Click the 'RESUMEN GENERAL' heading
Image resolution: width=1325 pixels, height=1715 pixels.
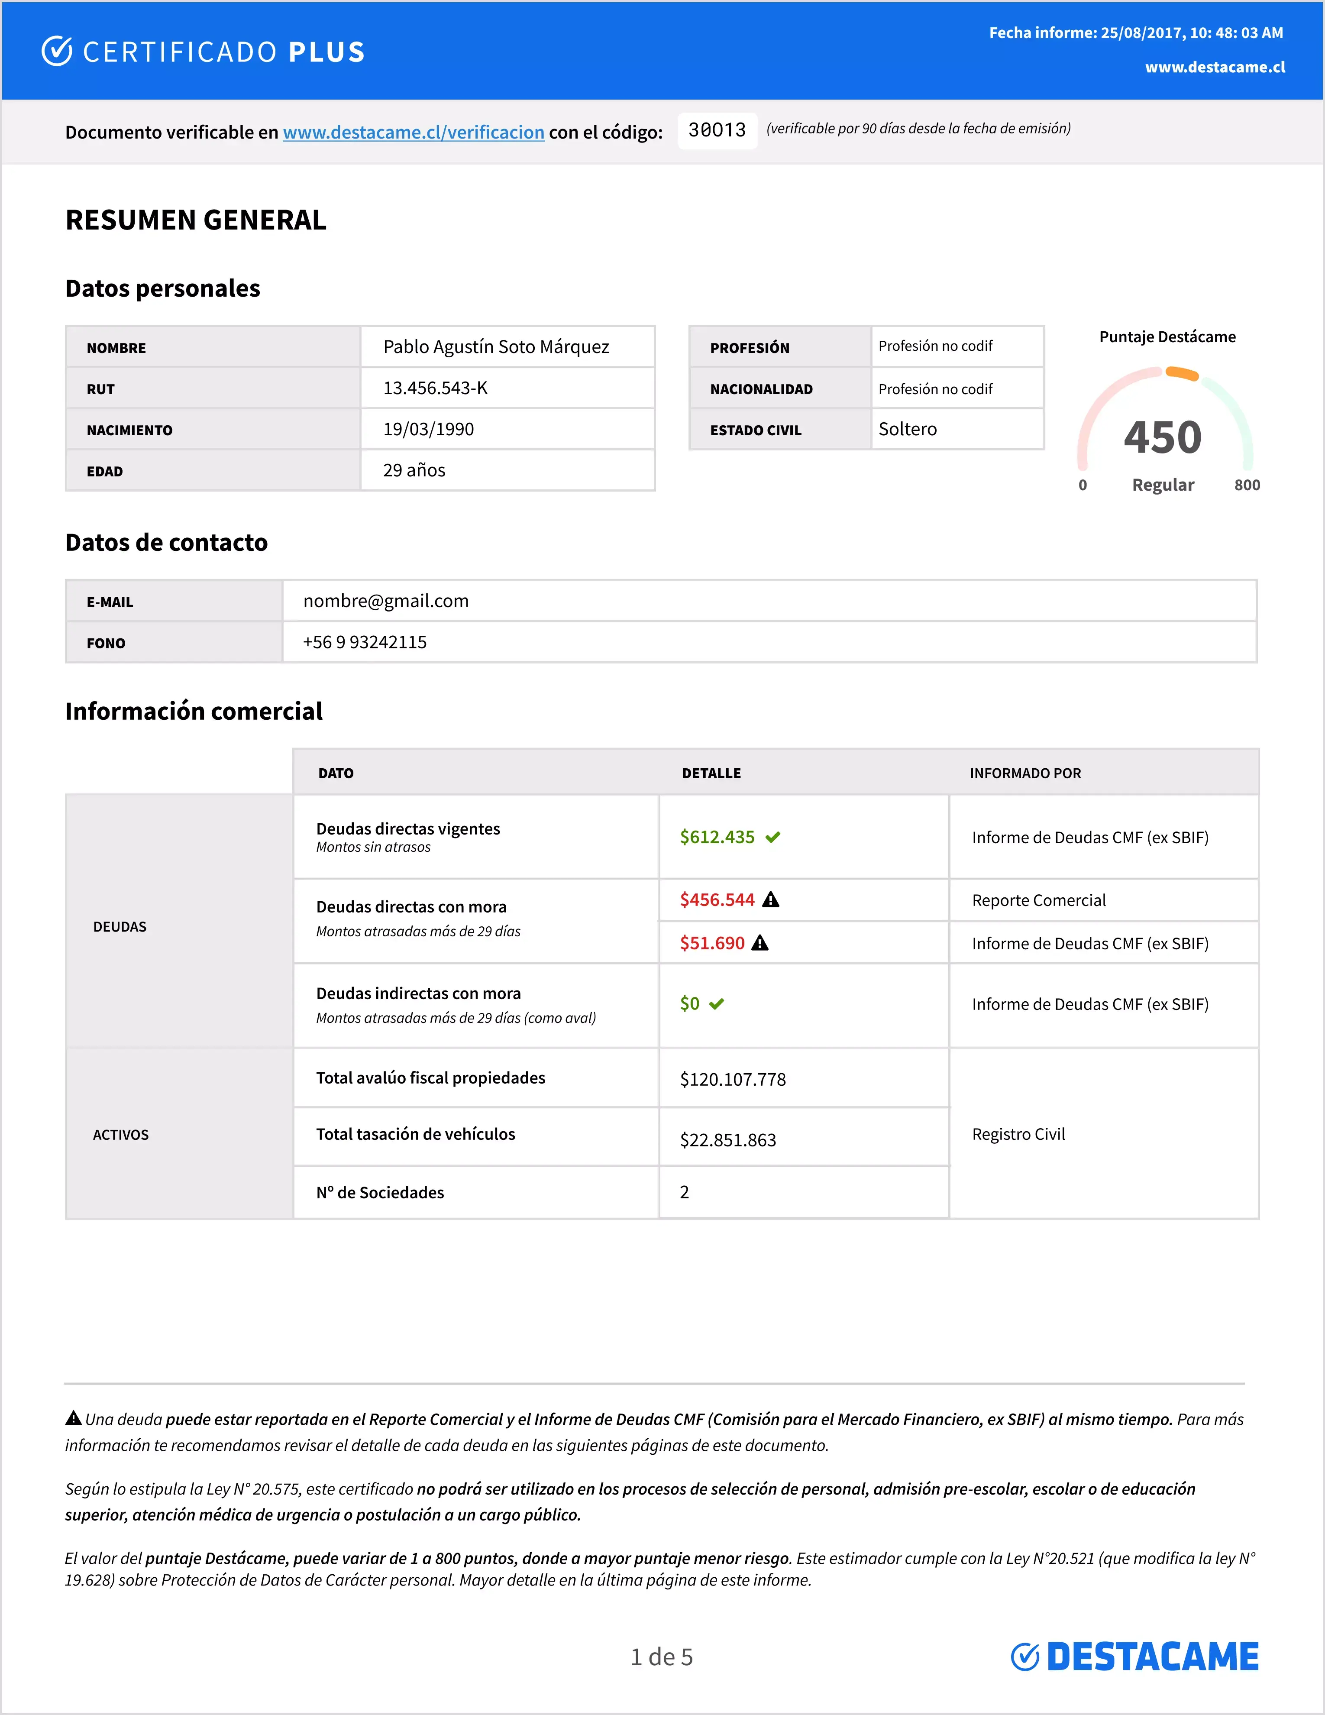(x=195, y=220)
